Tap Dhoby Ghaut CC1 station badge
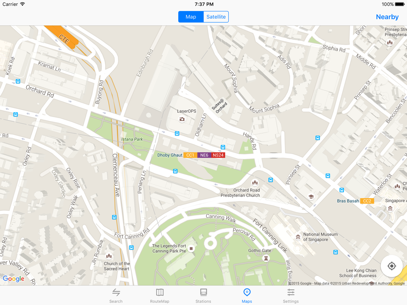This screenshot has width=407, height=305. tap(190, 155)
